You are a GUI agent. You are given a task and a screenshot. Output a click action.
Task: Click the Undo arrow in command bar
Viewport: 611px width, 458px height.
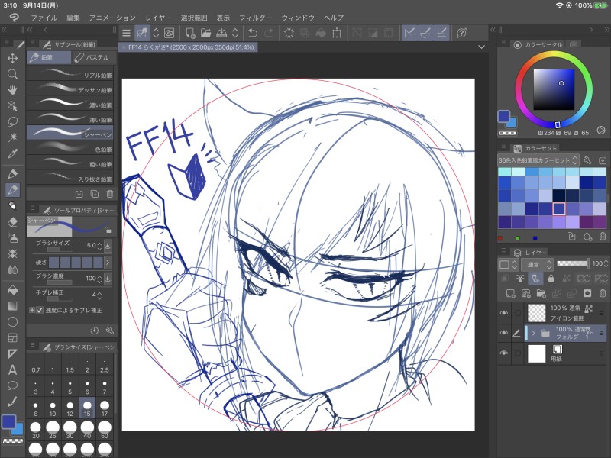tap(253, 33)
